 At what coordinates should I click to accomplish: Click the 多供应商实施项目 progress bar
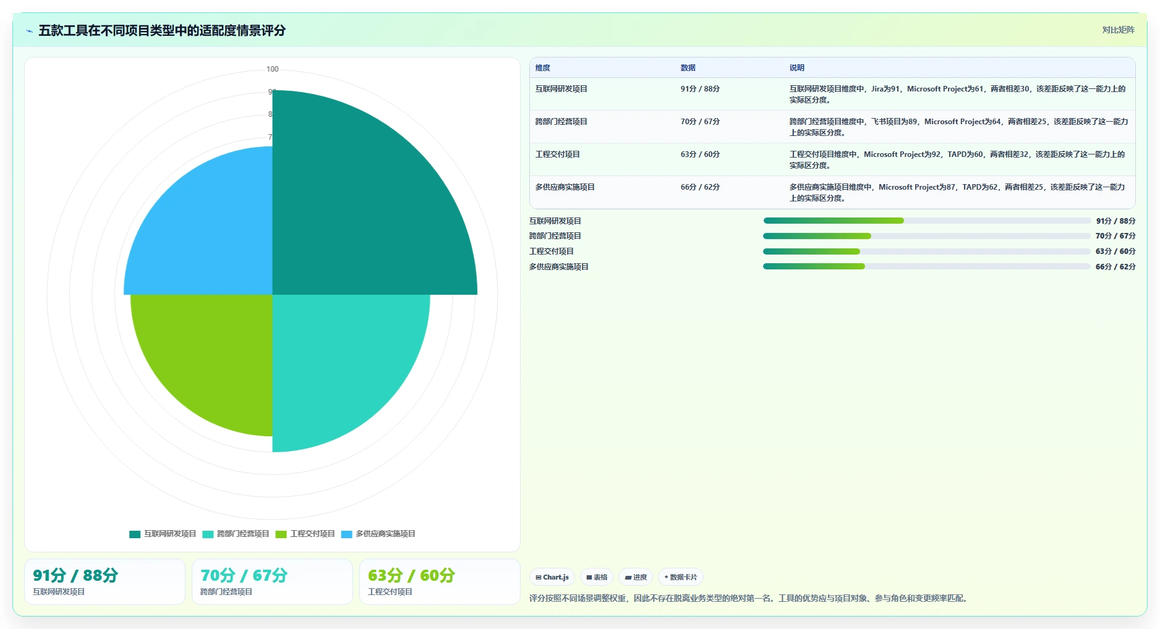[927, 266]
